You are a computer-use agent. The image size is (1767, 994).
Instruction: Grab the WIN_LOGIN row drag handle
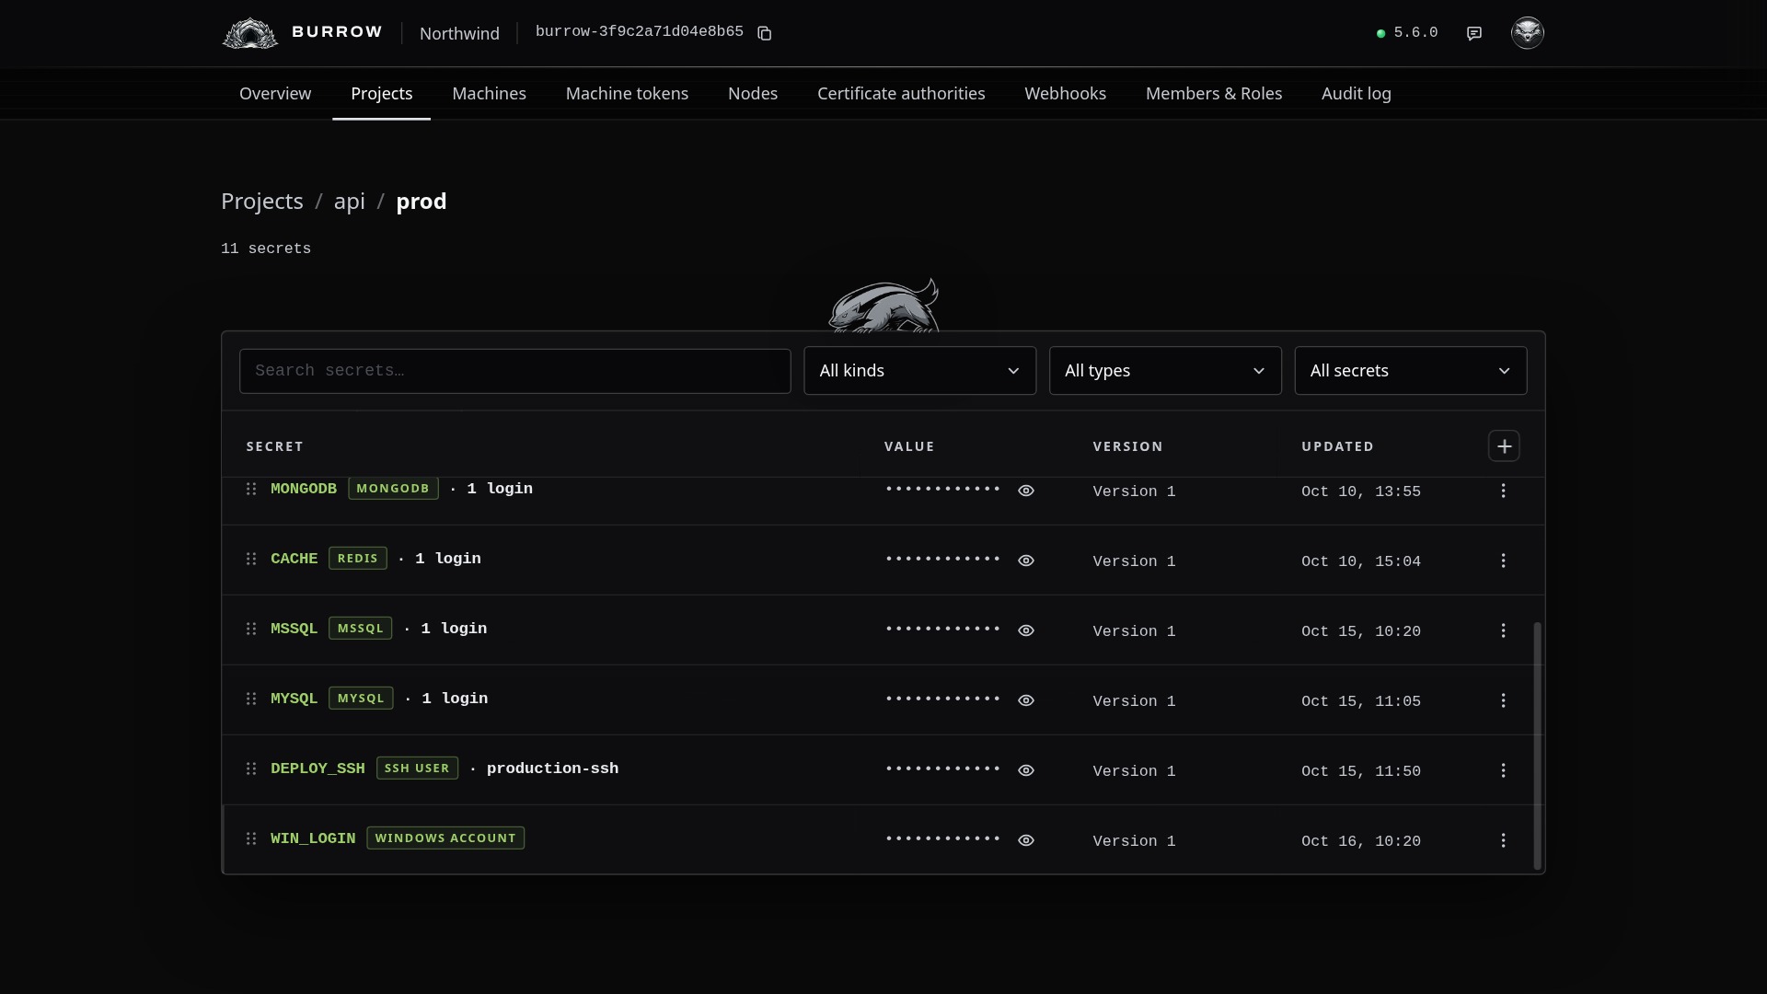click(251, 838)
